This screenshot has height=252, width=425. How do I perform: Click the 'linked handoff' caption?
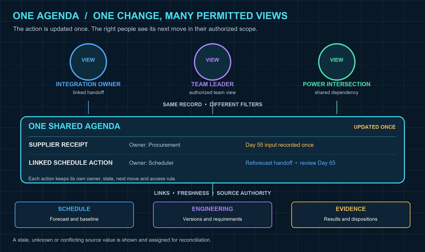click(88, 93)
